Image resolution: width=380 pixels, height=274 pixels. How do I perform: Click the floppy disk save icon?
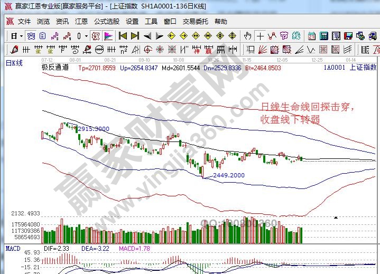click(x=348, y=36)
